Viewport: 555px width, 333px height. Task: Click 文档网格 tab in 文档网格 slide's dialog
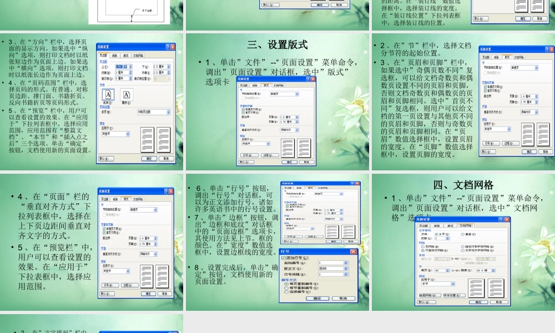[466, 226]
